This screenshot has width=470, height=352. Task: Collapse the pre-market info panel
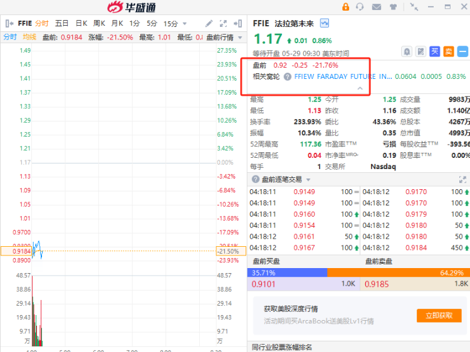360,89
